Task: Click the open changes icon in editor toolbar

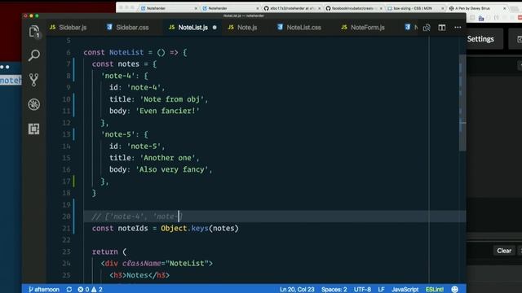Action: click(427, 28)
